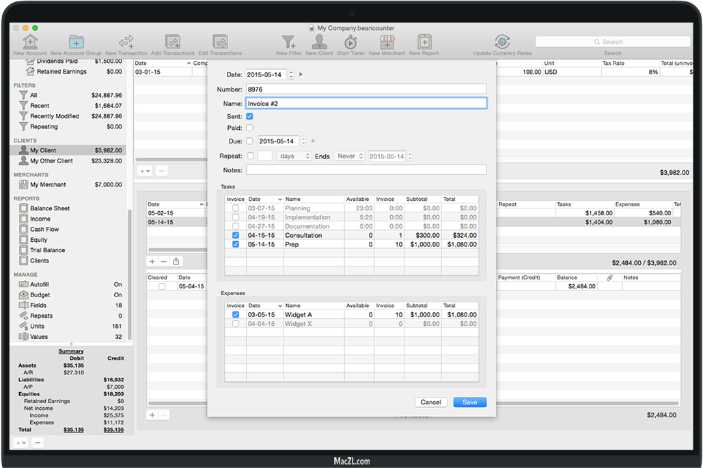The width and height of the screenshot is (703, 468).
Task: Click the New Client toolbar icon
Action: [319, 42]
